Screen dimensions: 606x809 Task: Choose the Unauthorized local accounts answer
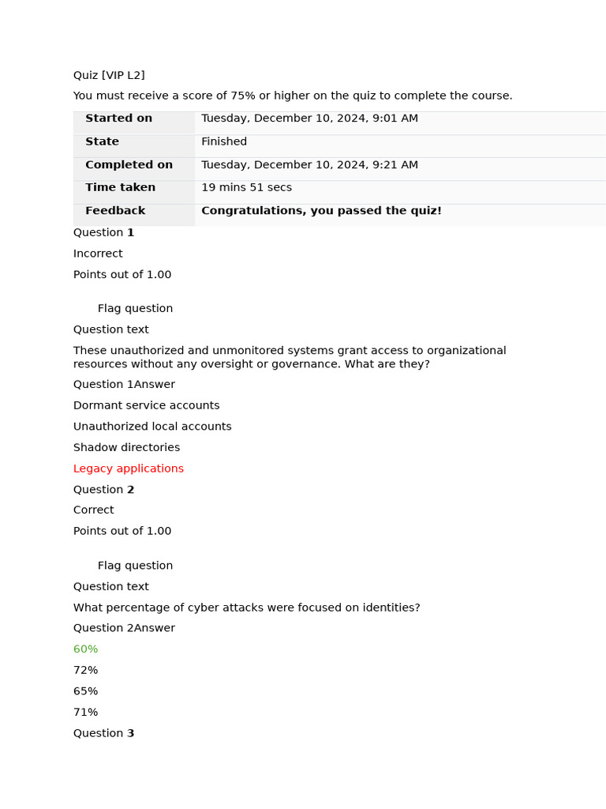(152, 427)
